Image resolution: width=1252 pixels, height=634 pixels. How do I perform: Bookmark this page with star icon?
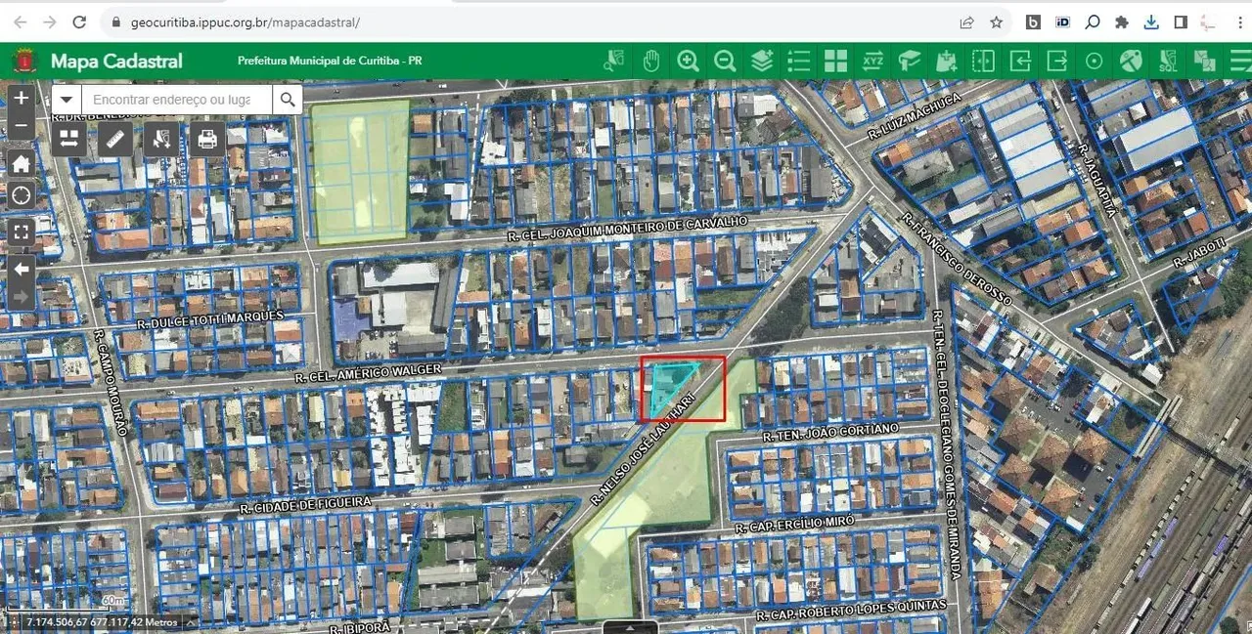996,21
